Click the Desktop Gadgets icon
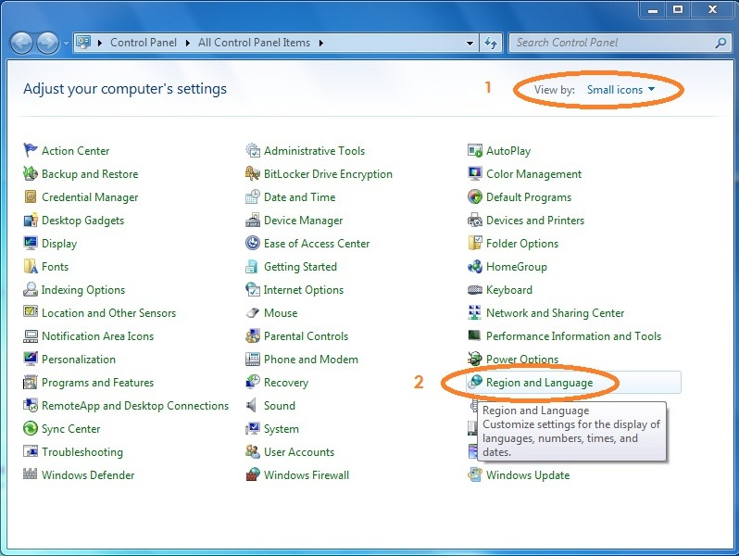This screenshot has height=556, width=739. (31, 220)
